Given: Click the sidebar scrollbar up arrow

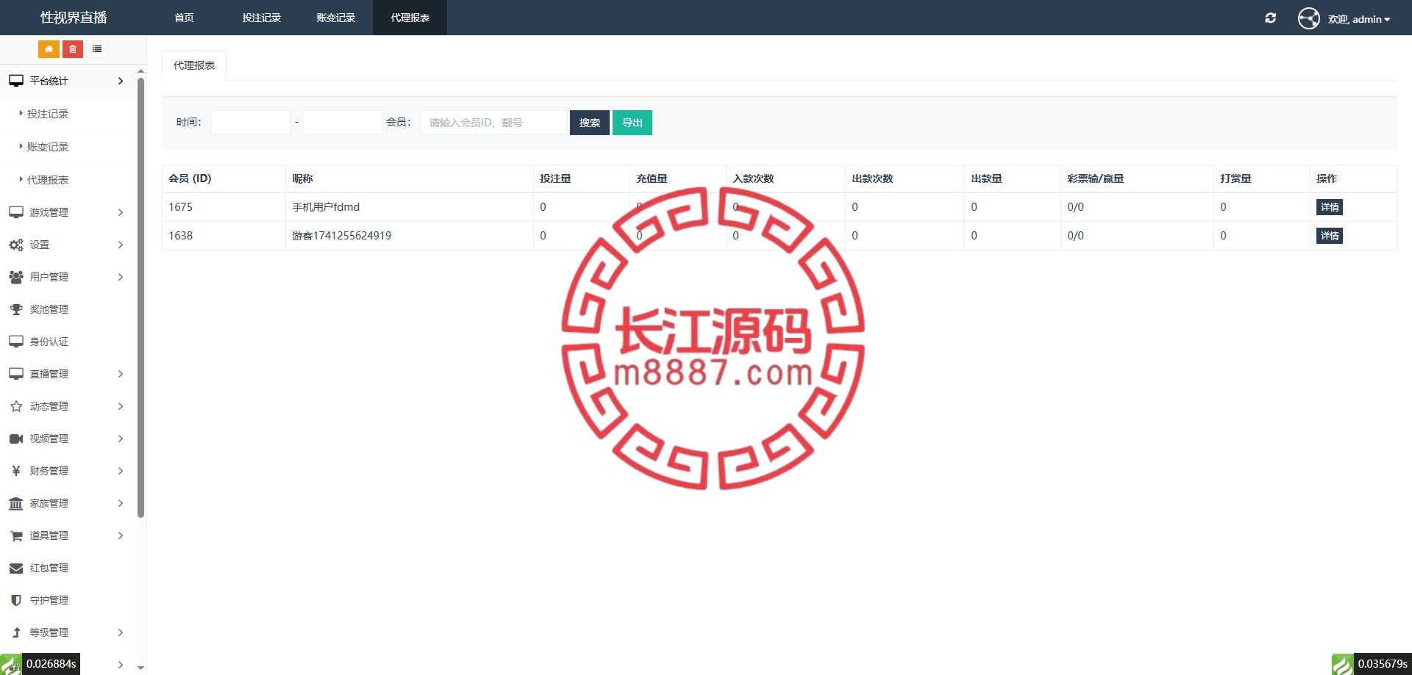Looking at the screenshot, I should click(x=140, y=71).
